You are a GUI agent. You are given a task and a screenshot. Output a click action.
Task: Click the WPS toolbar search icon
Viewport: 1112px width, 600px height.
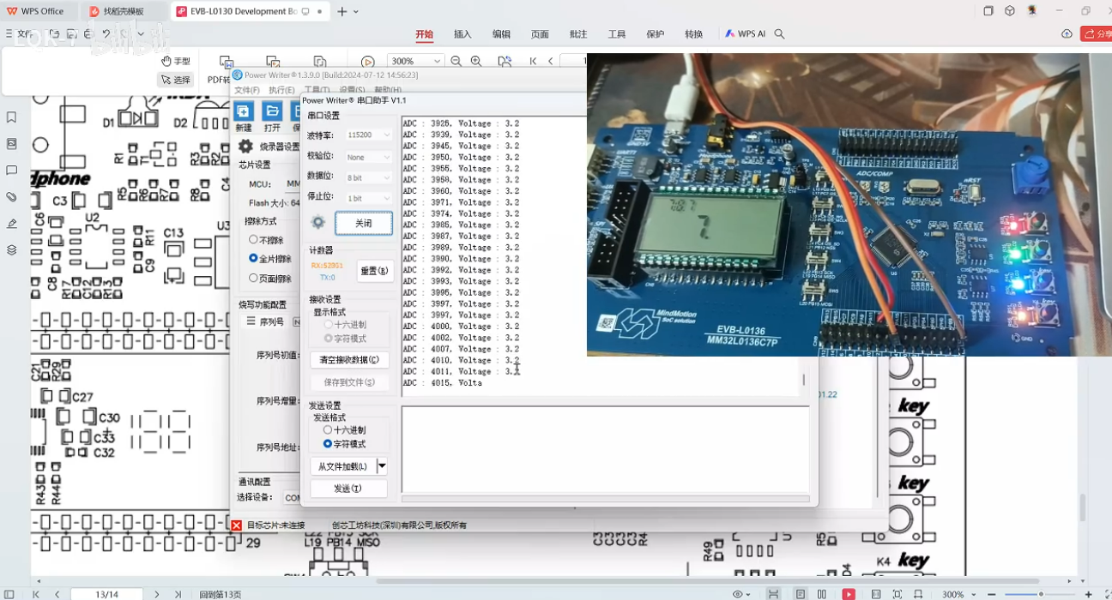tap(780, 34)
